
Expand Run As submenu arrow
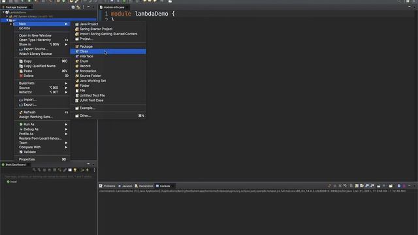pyautogui.click(x=66, y=125)
